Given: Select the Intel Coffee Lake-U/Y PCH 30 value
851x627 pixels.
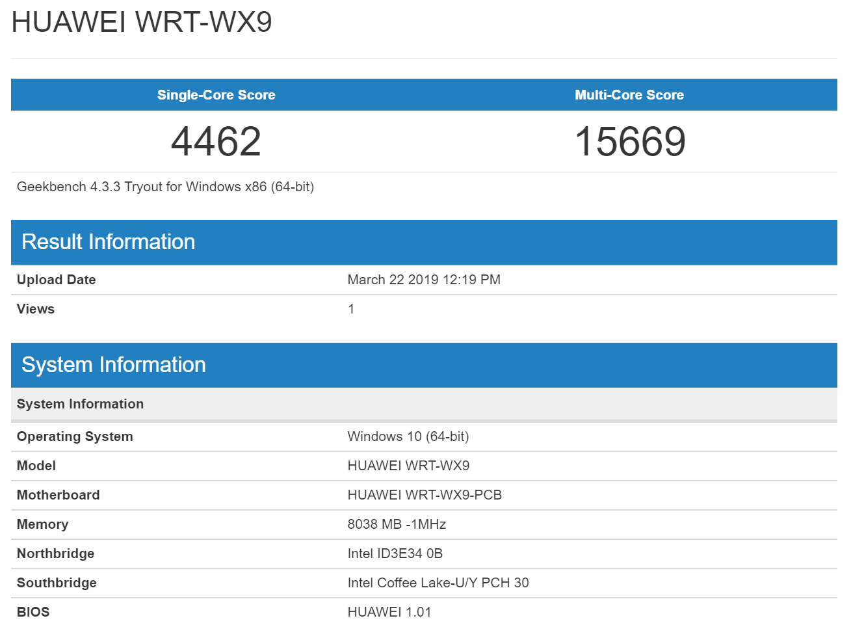Looking at the screenshot, I should click(x=438, y=583).
